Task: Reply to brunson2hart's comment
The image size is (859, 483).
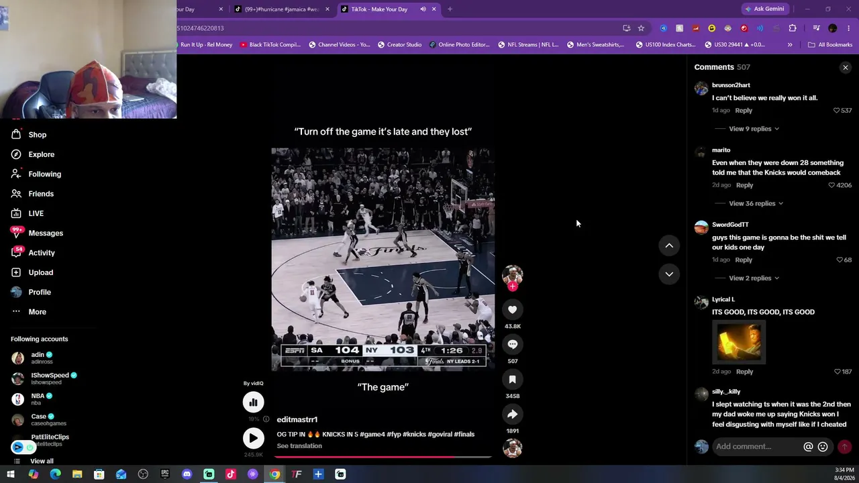Action: coord(744,110)
